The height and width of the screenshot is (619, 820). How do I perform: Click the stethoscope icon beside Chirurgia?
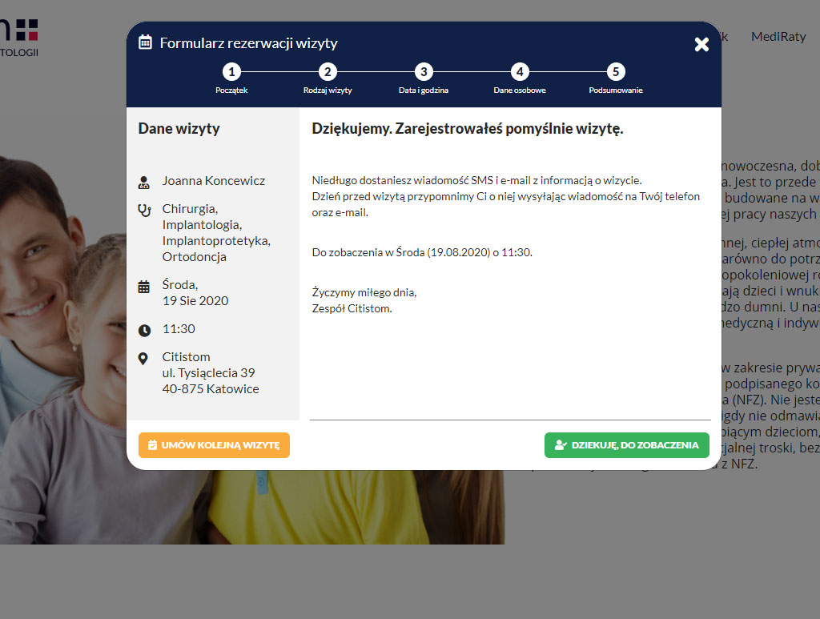144,211
